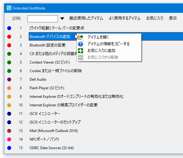
Task: Click pink dot beside NFCポート／パソリ
Action: click(9, 139)
